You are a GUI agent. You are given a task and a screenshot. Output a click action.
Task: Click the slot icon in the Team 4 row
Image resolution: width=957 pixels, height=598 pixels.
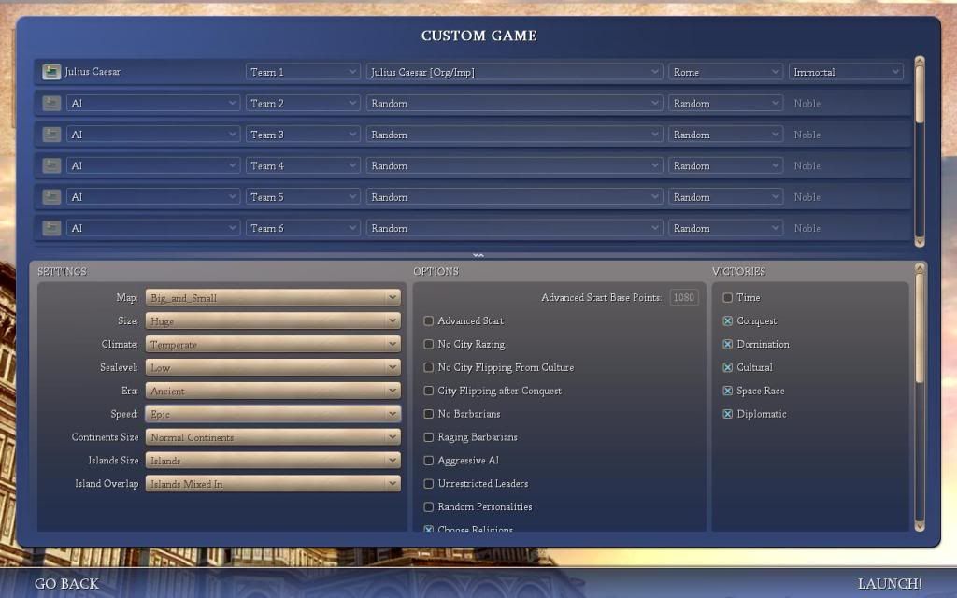point(51,165)
